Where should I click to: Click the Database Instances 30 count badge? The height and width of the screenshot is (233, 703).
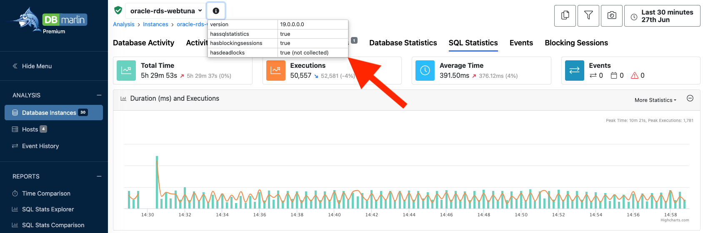[83, 112]
